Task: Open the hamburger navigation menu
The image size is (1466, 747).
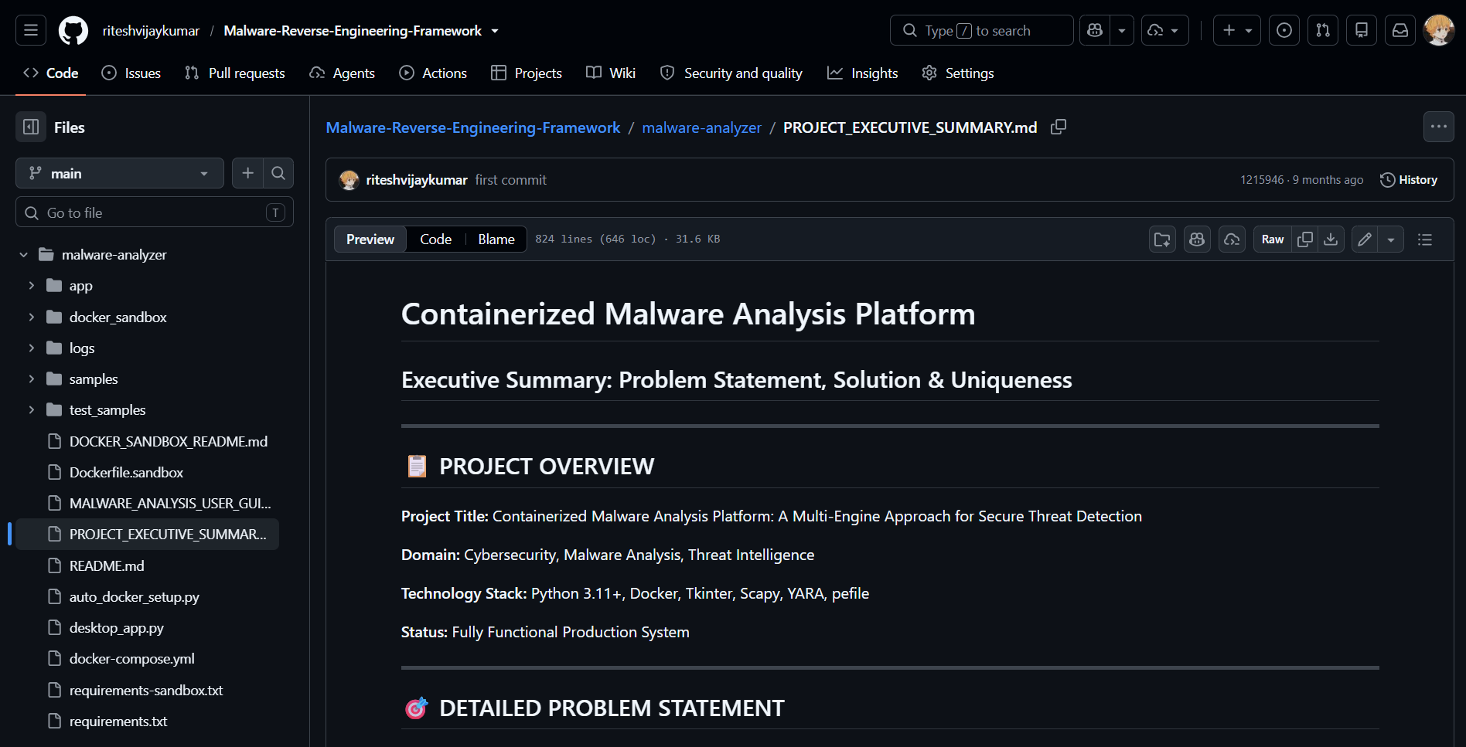Action: (x=31, y=30)
